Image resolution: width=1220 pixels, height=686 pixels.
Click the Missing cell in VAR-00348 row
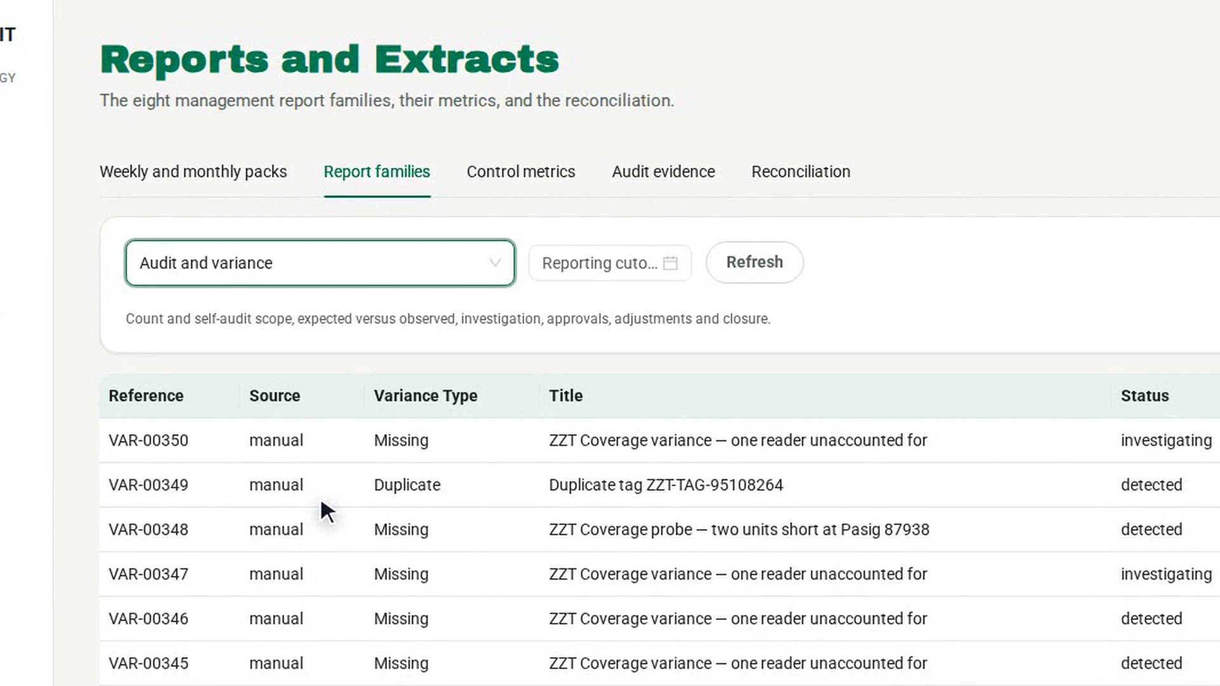[x=401, y=529]
